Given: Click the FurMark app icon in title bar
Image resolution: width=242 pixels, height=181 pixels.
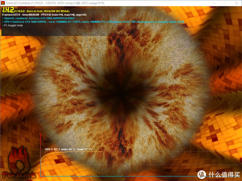Looking at the screenshot, I should click(x=3, y=3).
